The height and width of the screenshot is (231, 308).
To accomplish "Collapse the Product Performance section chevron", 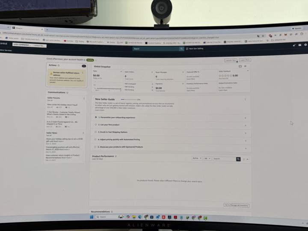I will (248, 160).
